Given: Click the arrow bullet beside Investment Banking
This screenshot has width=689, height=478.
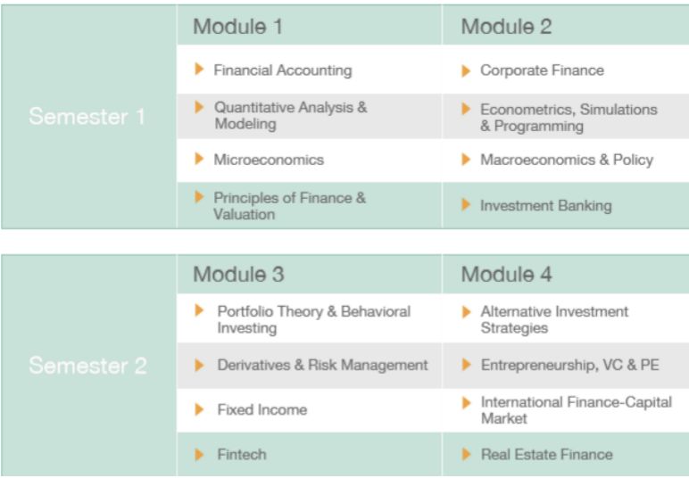Looking at the screenshot, I should coord(466,204).
